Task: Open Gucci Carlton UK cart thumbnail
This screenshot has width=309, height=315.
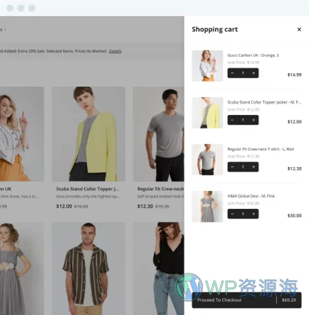Action: pyautogui.click(x=207, y=66)
